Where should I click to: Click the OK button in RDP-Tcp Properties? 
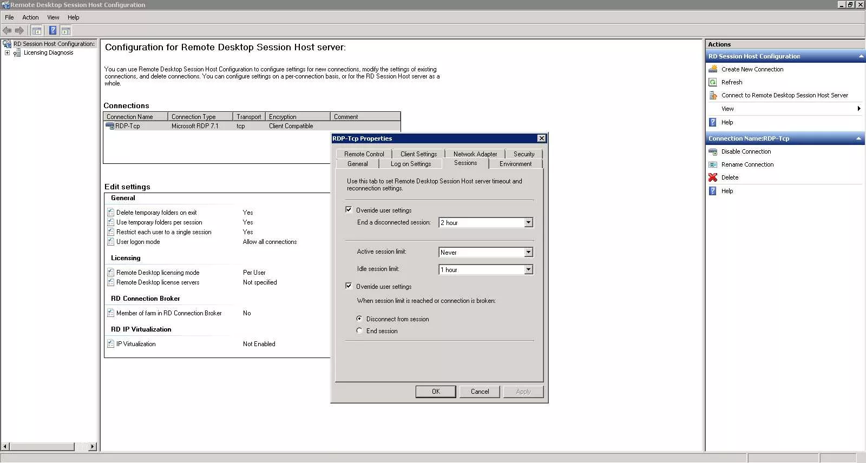(x=436, y=392)
